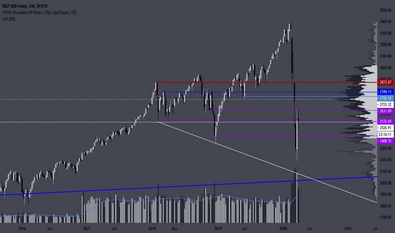Click the 2018 label on time axis

click(x=152, y=229)
